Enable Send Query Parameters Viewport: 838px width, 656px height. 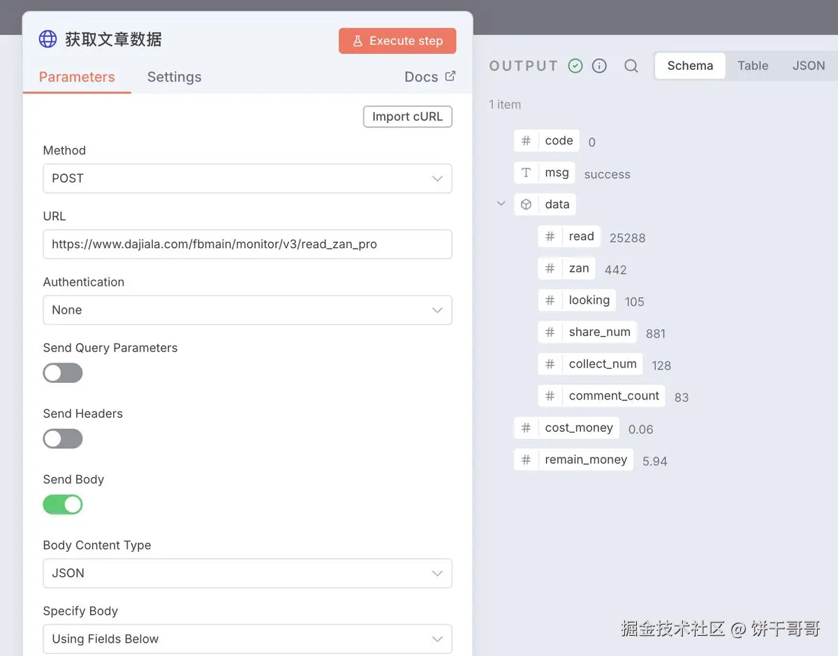point(63,372)
